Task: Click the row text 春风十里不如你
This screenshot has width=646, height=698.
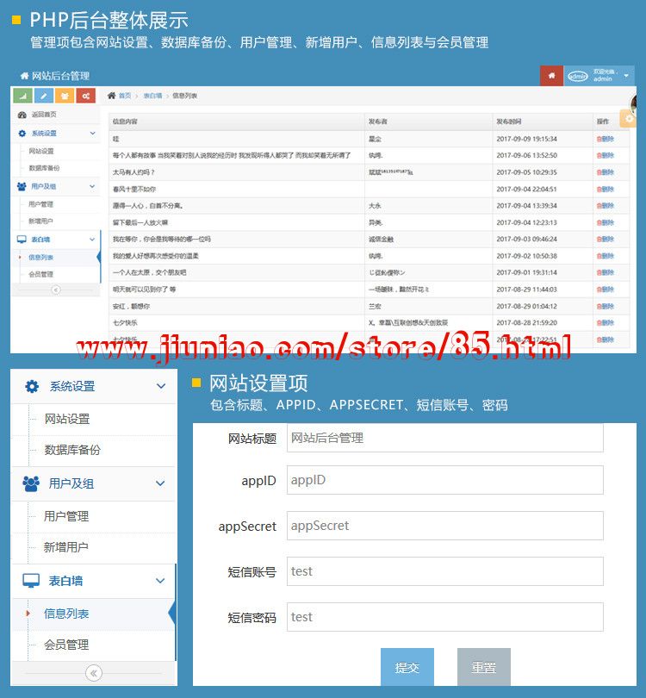Action: [x=134, y=190]
